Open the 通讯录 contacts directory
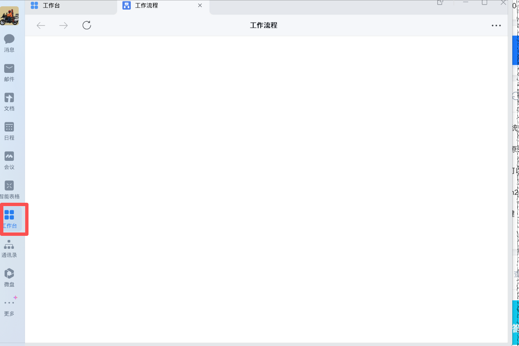This screenshot has width=519, height=346. [x=9, y=248]
